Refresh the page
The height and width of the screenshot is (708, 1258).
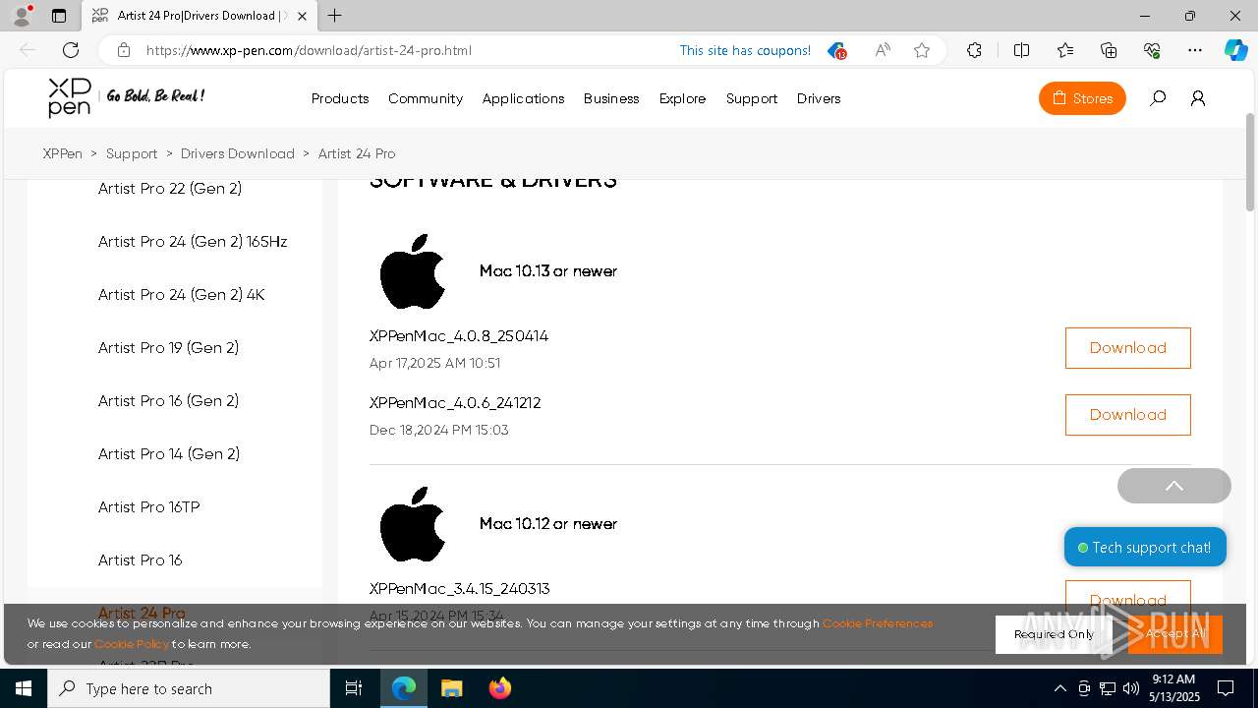(x=71, y=50)
